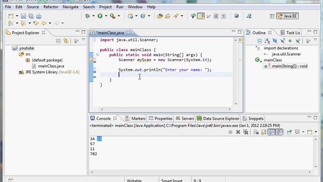
Task: Open the External Tools dropdown arrow
Action: click(x=119, y=16)
